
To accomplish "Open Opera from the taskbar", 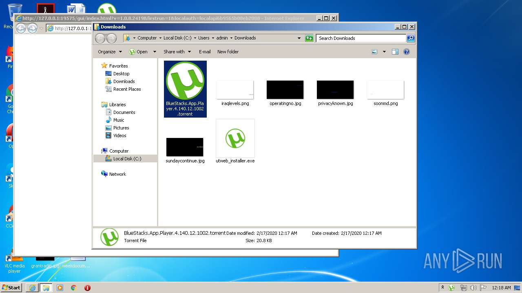I will point(87,288).
